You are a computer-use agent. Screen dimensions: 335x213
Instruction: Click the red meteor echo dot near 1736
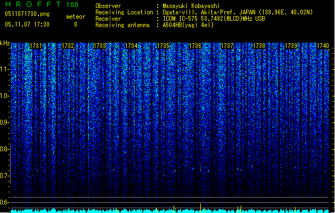200,170
